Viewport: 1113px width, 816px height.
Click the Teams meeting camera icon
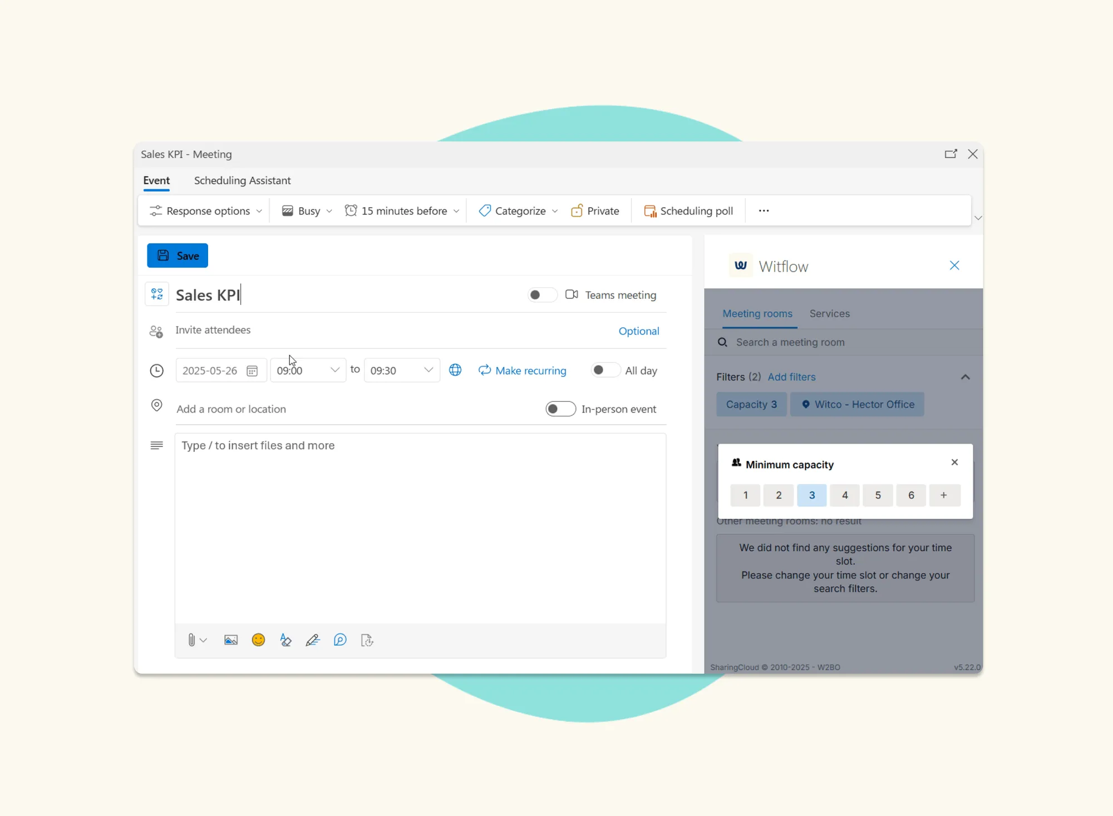point(572,294)
